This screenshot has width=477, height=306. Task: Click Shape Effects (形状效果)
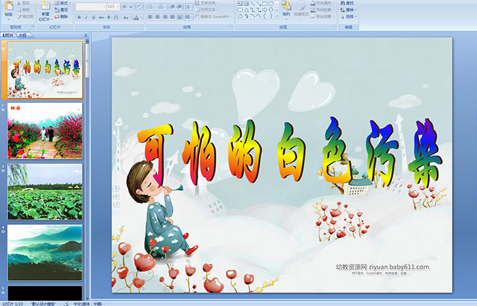[x=322, y=16]
